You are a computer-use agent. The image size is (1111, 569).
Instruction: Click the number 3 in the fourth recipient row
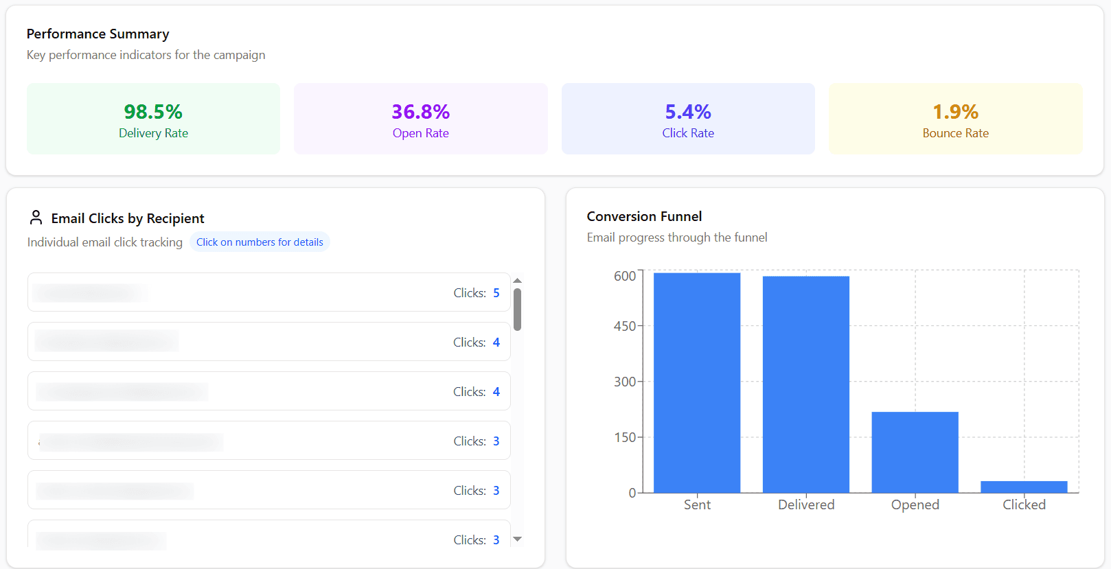pyautogui.click(x=496, y=441)
